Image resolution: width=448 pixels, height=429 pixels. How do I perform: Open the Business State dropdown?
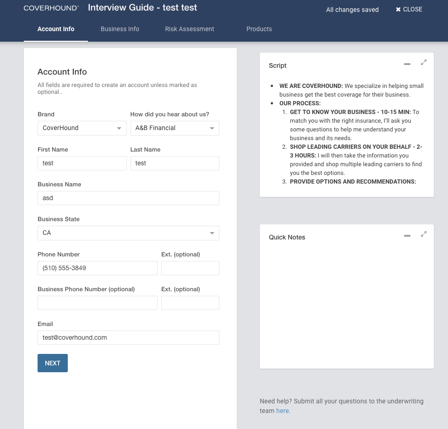coord(128,233)
